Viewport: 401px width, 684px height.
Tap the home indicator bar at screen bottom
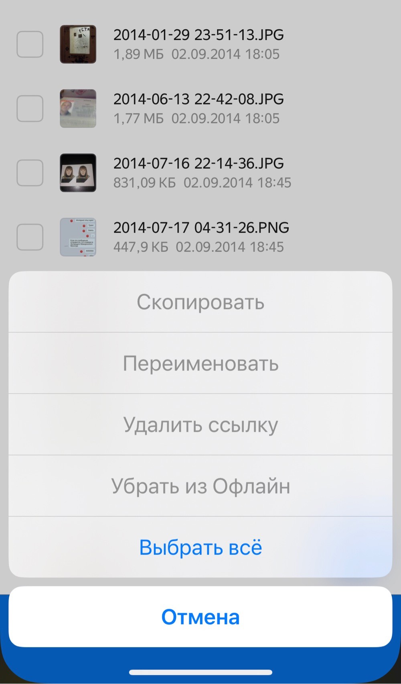point(200,672)
